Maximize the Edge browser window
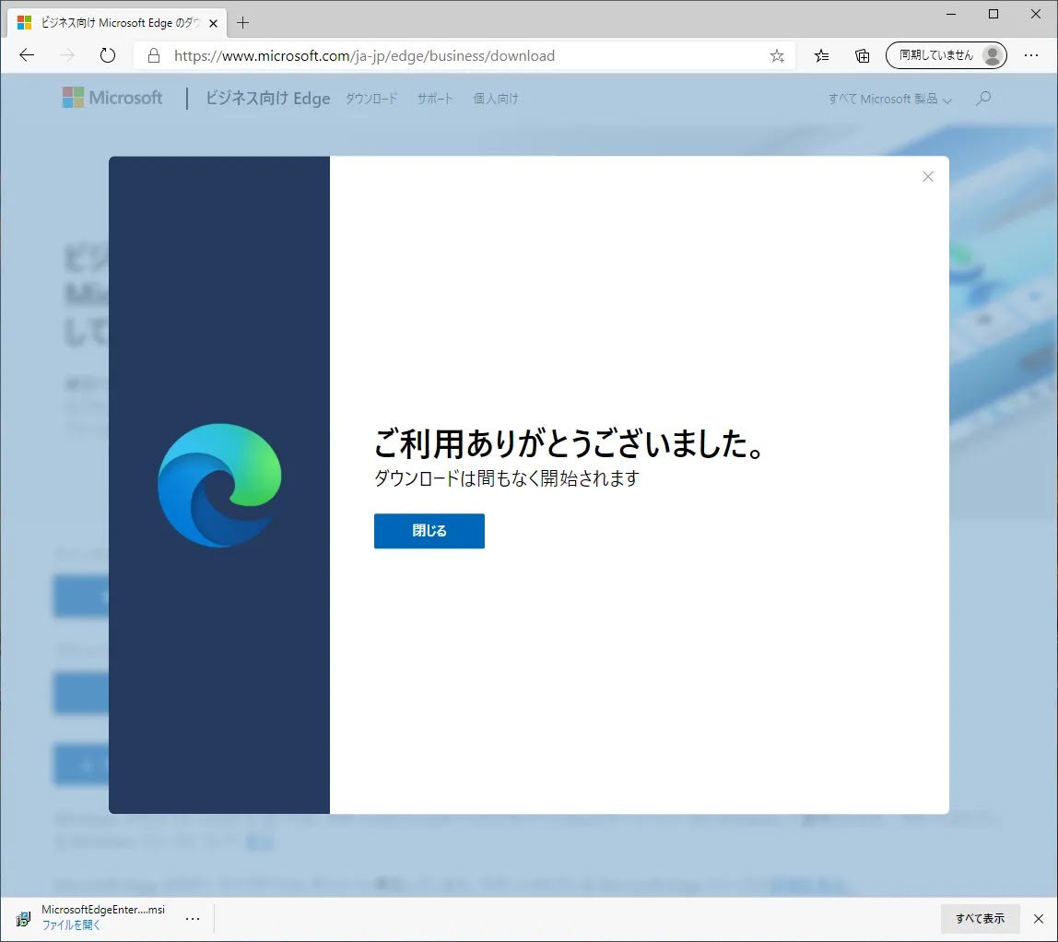This screenshot has width=1058, height=942. click(993, 14)
